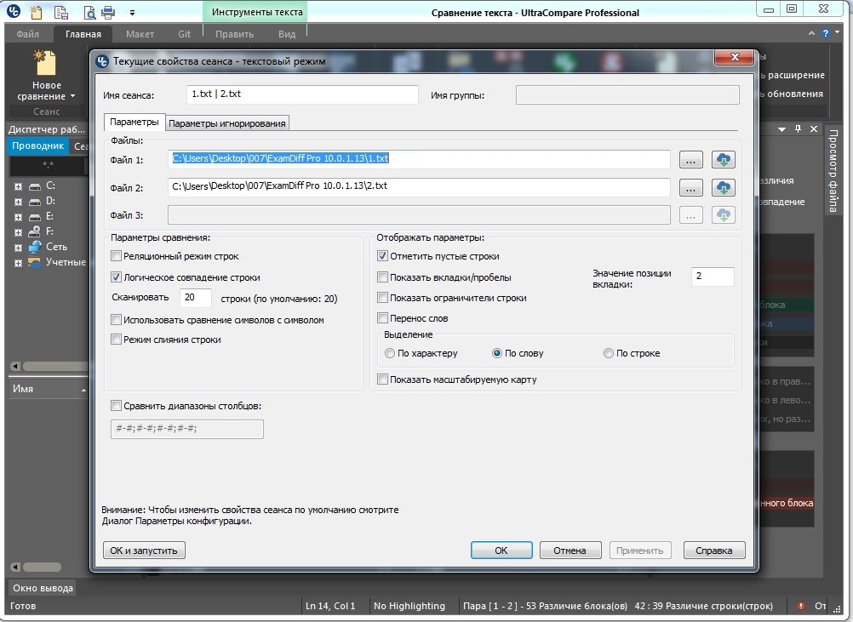
Task: Click the UltraCompare logo in the title bar
Action: [x=13, y=10]
